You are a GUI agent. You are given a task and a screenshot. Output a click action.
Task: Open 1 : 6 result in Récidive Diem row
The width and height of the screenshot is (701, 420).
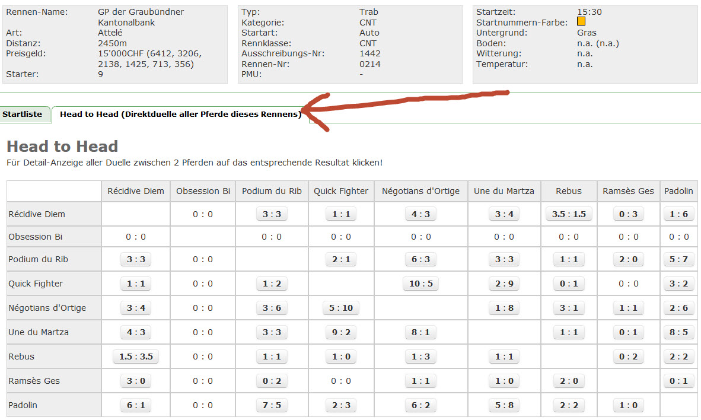[678, 214]
